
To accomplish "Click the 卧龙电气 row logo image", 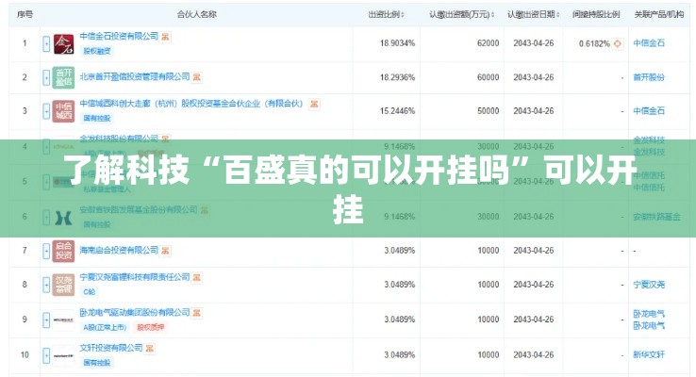I will 63,320.
